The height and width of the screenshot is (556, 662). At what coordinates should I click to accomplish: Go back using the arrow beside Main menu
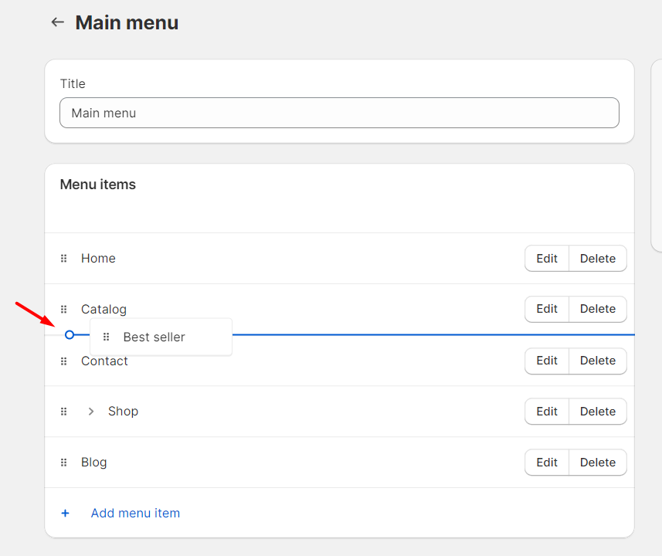pyautogui.click(x=57, y=22)
